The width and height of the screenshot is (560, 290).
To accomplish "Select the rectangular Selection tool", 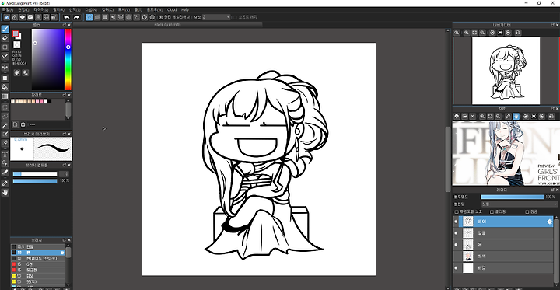I will (5, 107).
